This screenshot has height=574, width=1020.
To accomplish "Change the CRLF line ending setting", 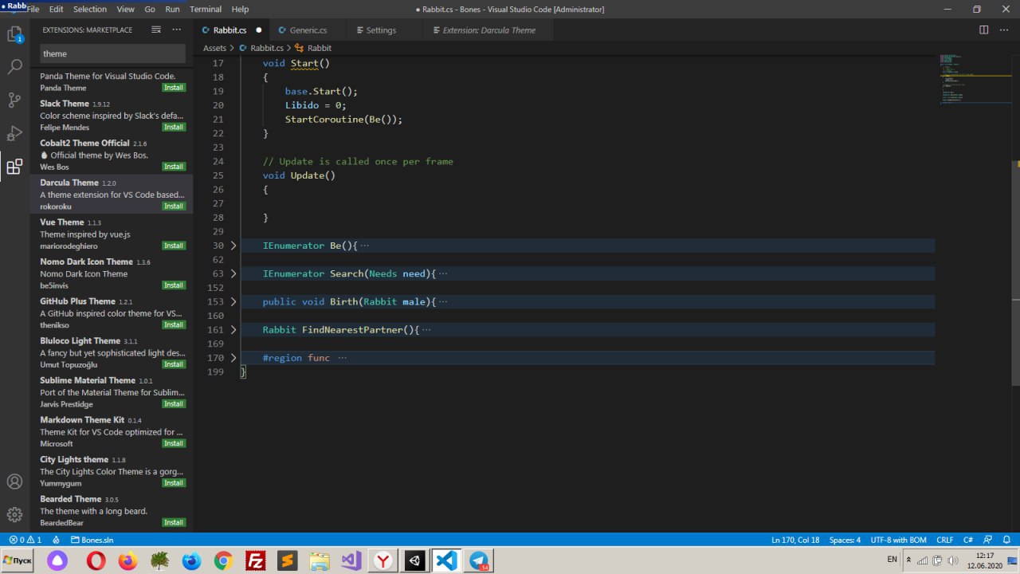I will pyautogui.click(x=944, y=540).
